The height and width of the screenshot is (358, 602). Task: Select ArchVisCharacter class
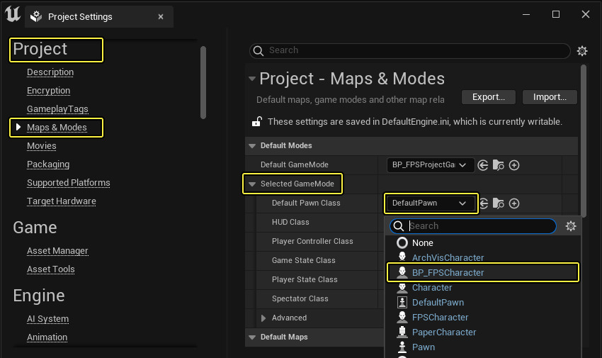[482, 257]
